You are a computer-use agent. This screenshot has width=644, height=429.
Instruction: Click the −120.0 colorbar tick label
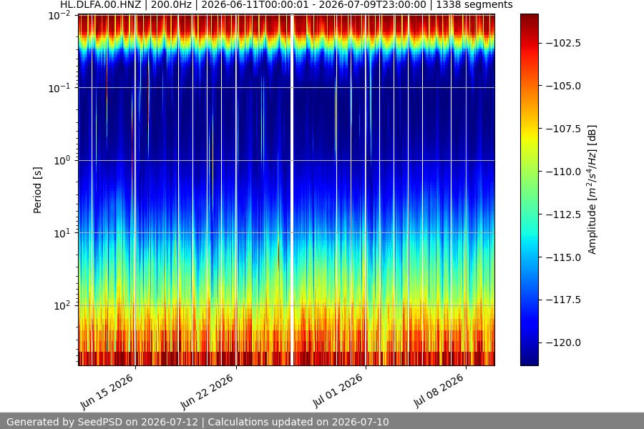(563, 342)
